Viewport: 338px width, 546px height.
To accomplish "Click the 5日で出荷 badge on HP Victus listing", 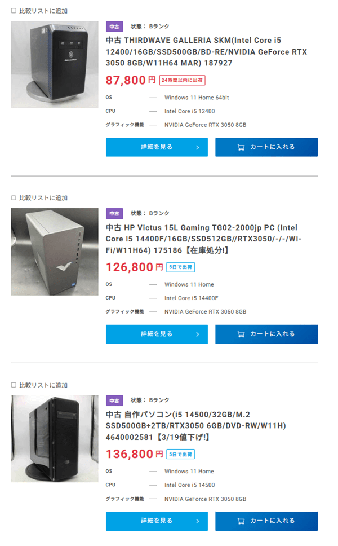I will click(180, 267).
